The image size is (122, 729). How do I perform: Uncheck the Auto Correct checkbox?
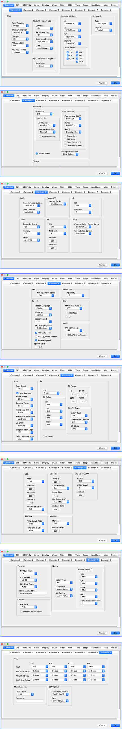click(x=37, y=153)
